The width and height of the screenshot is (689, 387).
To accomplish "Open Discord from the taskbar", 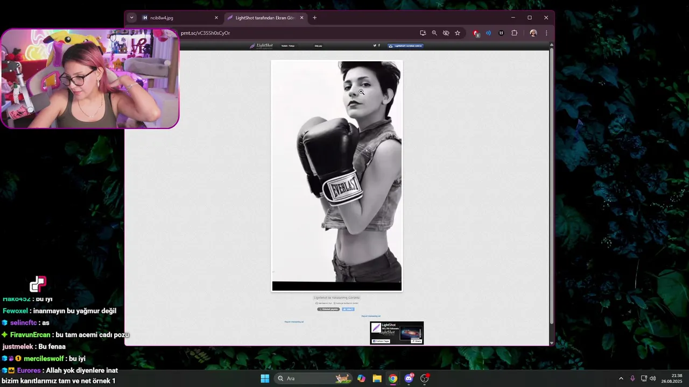I will point(409,378).
